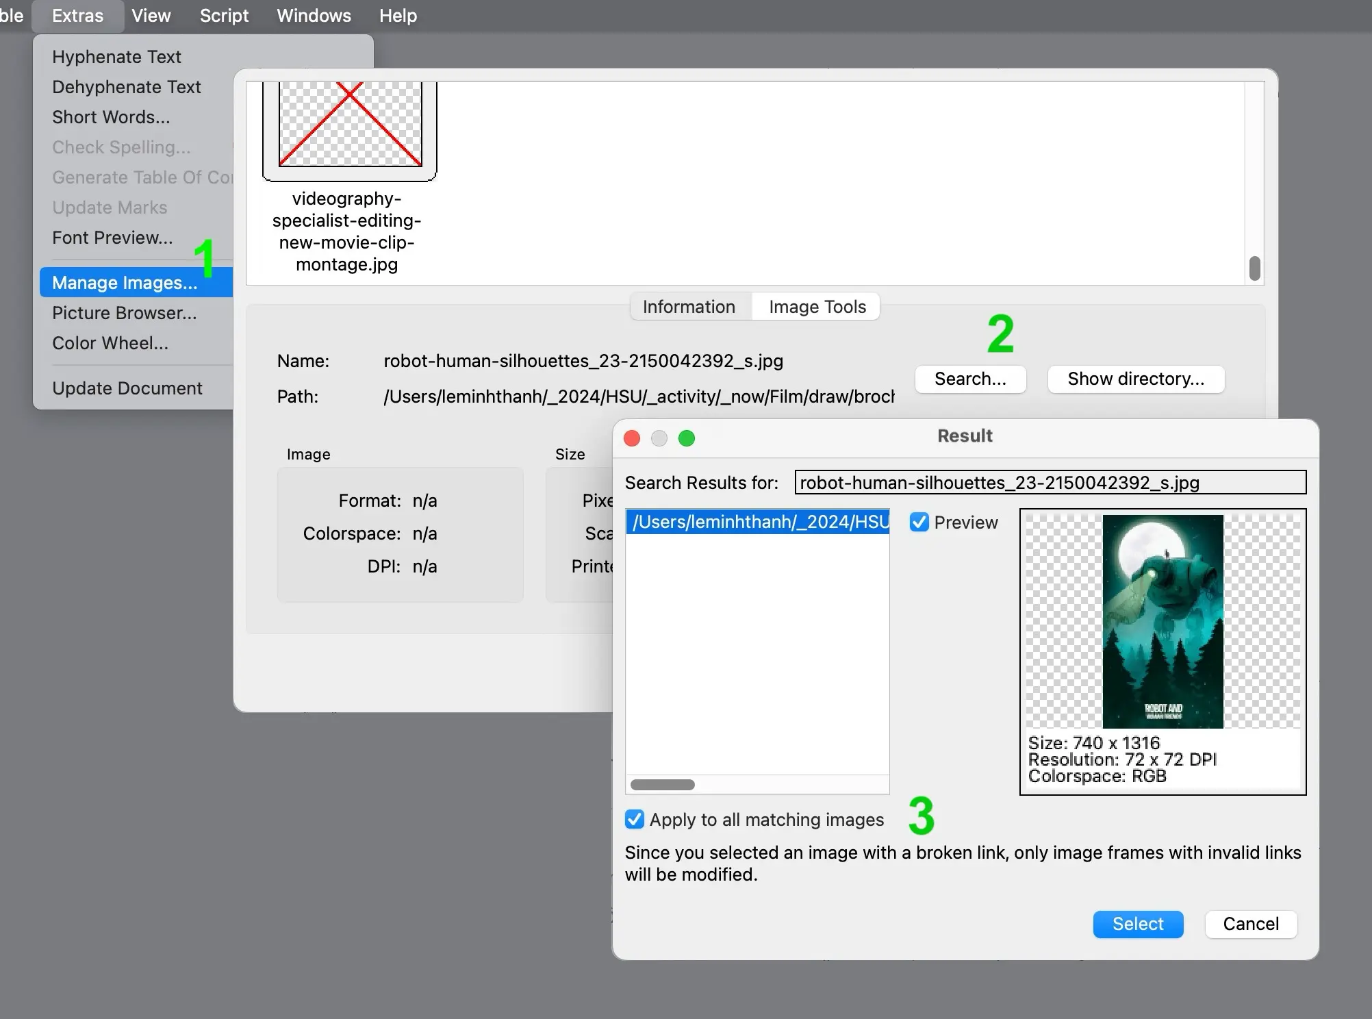This screenshot has width=1372, height=1019.
Task: Click the Search... button
Action: pyautogui.click(x=970, y=379)
